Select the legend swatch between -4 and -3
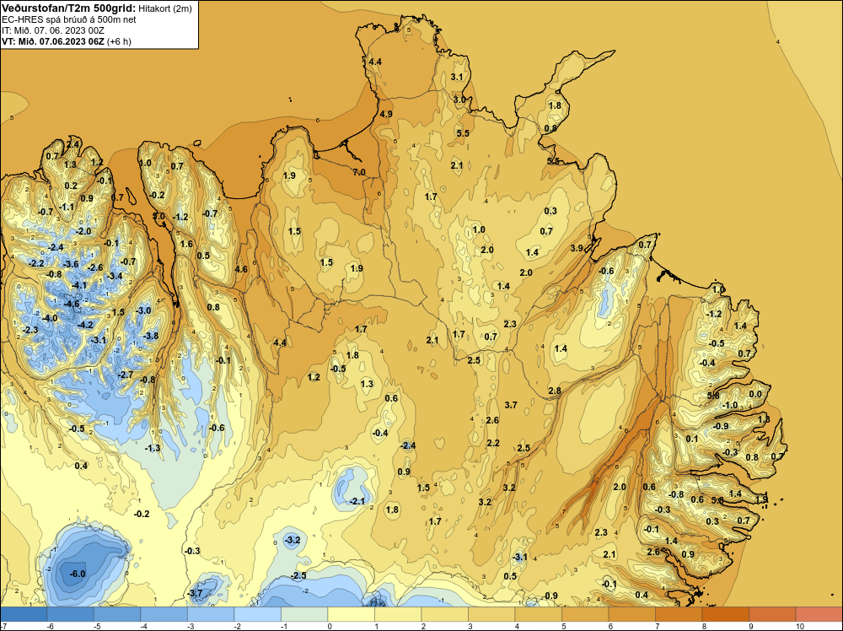Viewport: 843px width, 631px height. [164, 614]
